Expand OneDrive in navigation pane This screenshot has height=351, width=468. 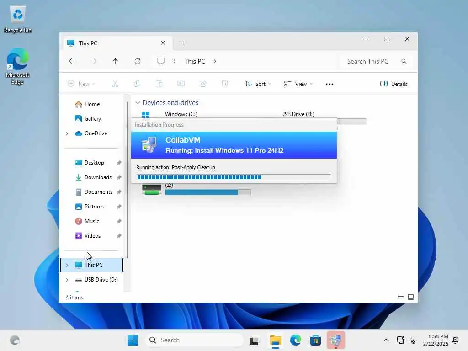click(67, 133)
